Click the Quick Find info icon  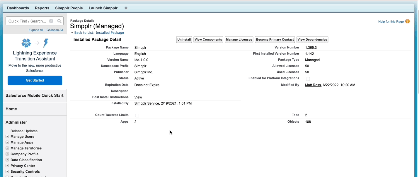coord(51,21)
